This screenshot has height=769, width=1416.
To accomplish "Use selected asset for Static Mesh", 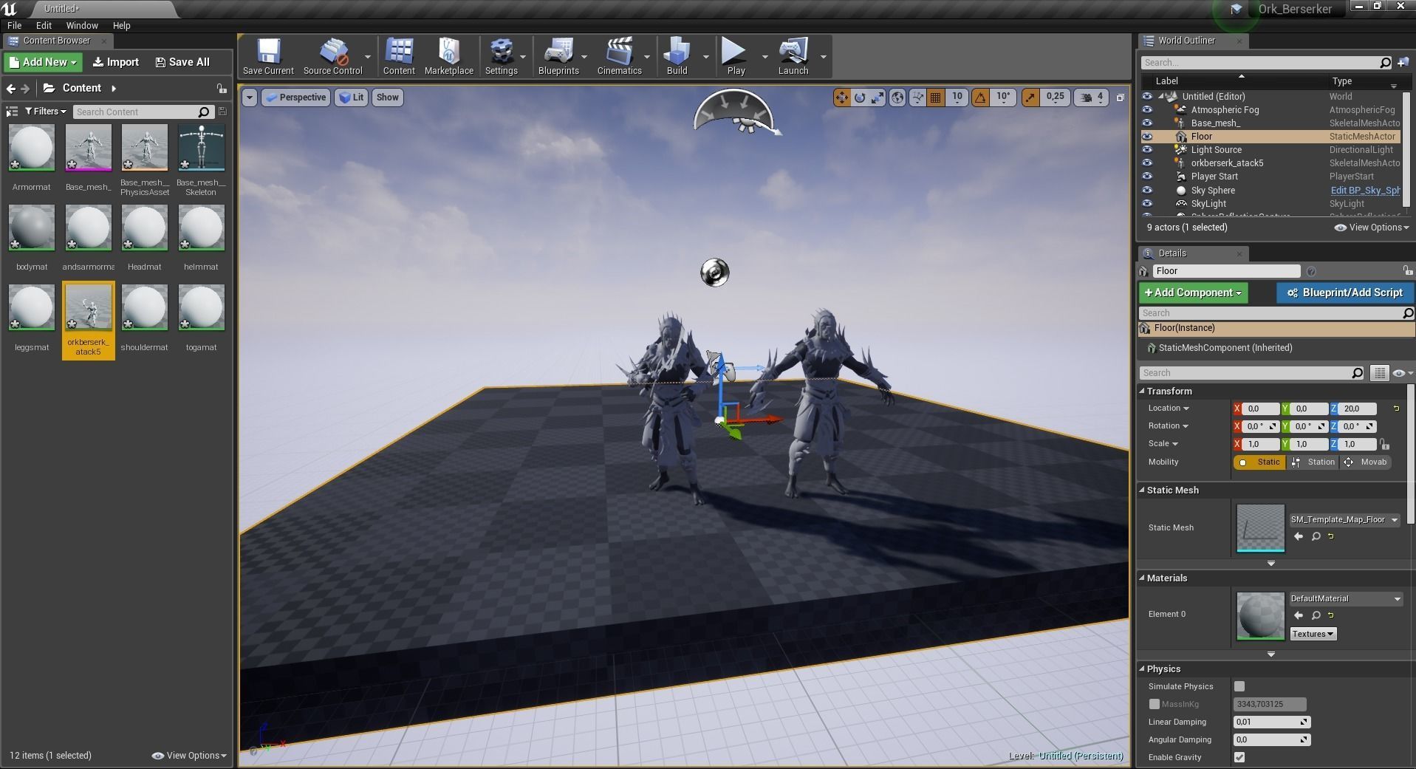I will coord(1299,536).
